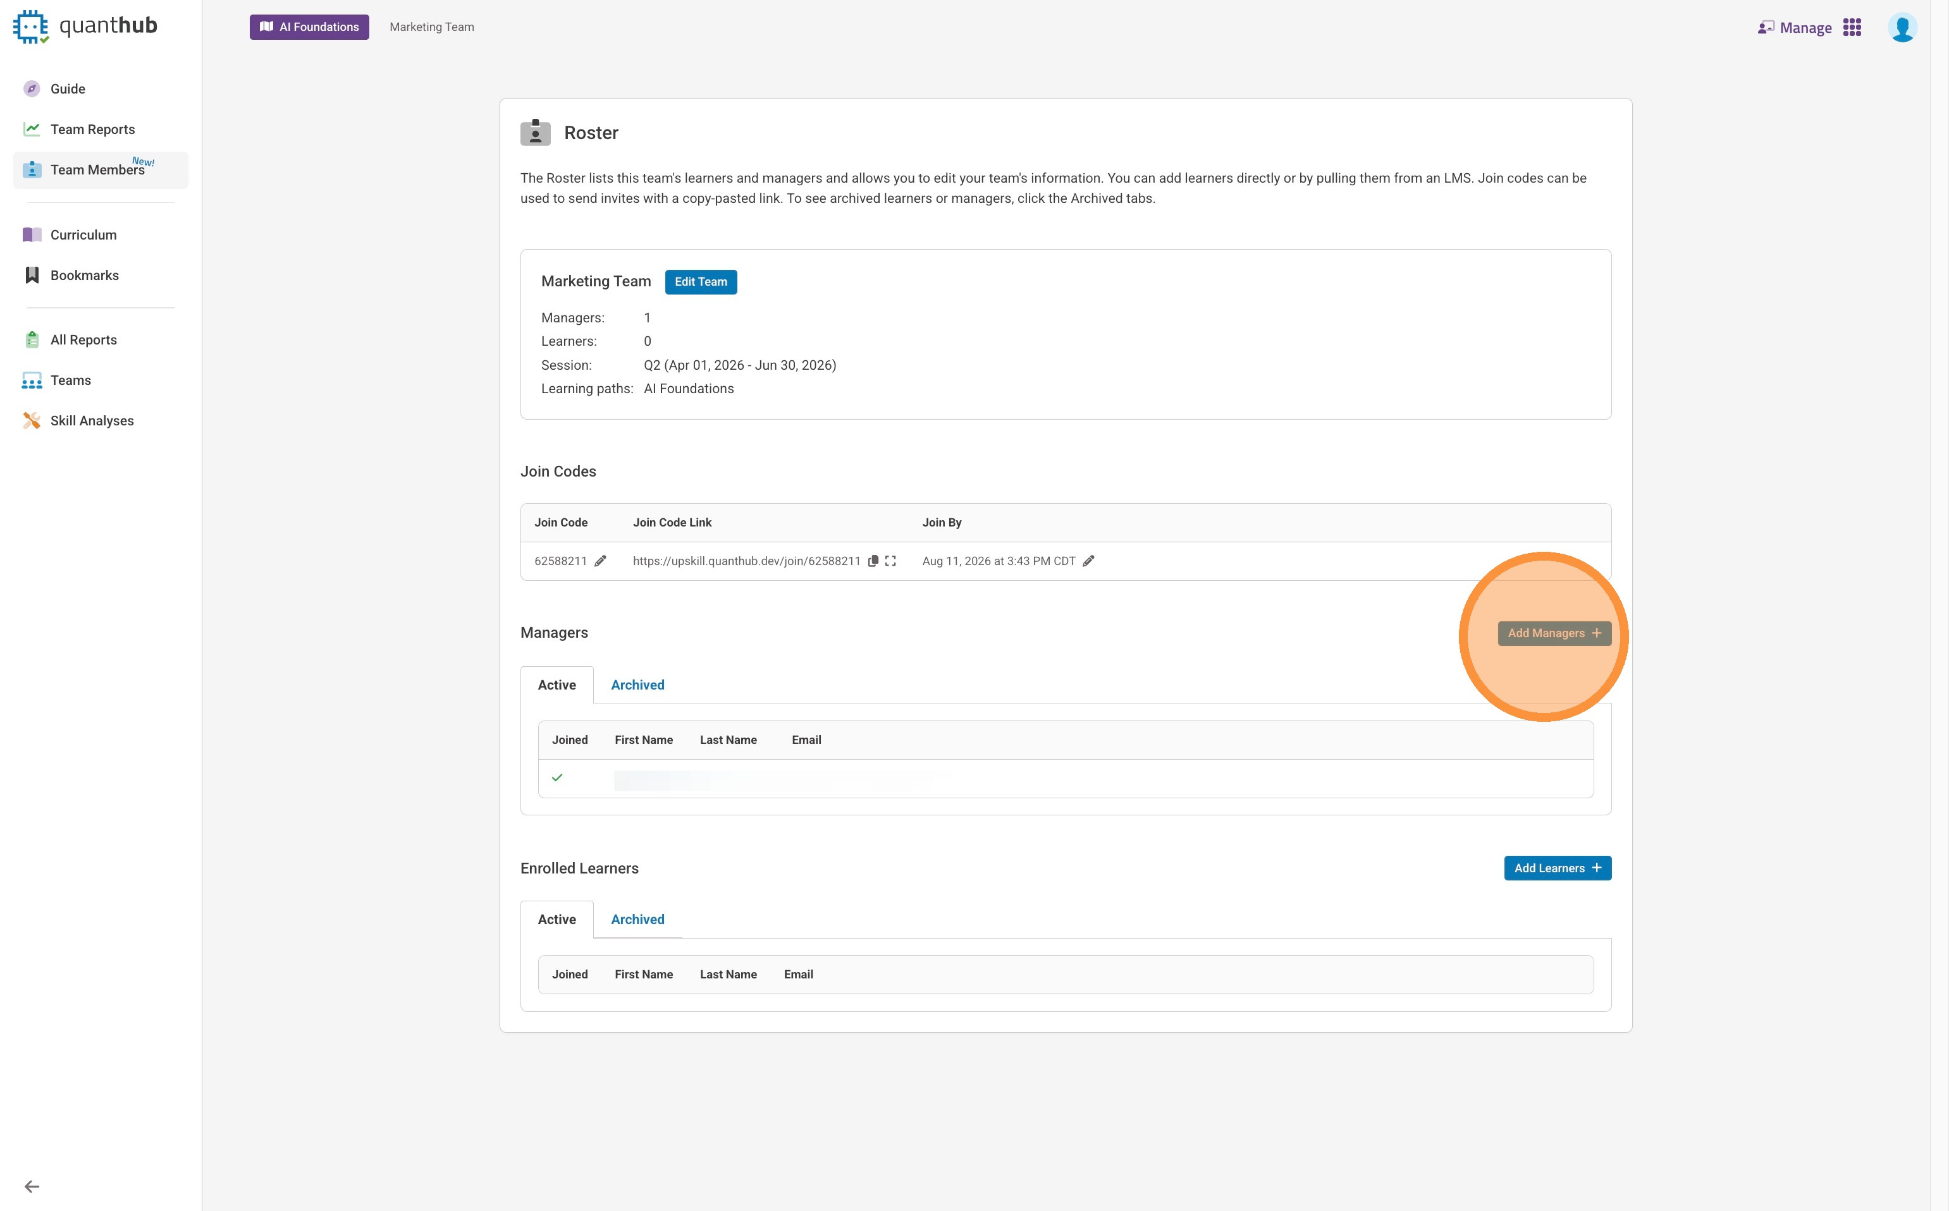Open the user profile avatar
This screenshot has height=1211, width=1949.
[x=1902, y=28]
